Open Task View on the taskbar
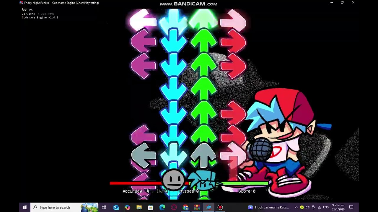The height and width of the screenshot is (212, 378). pyautogui.click(x=104, y=207)
